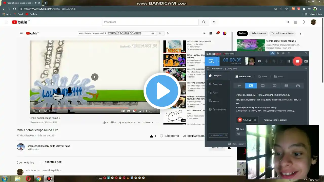
Task: Click Bandicam back arrow in mode bar
Action: (x=239, y=86)
